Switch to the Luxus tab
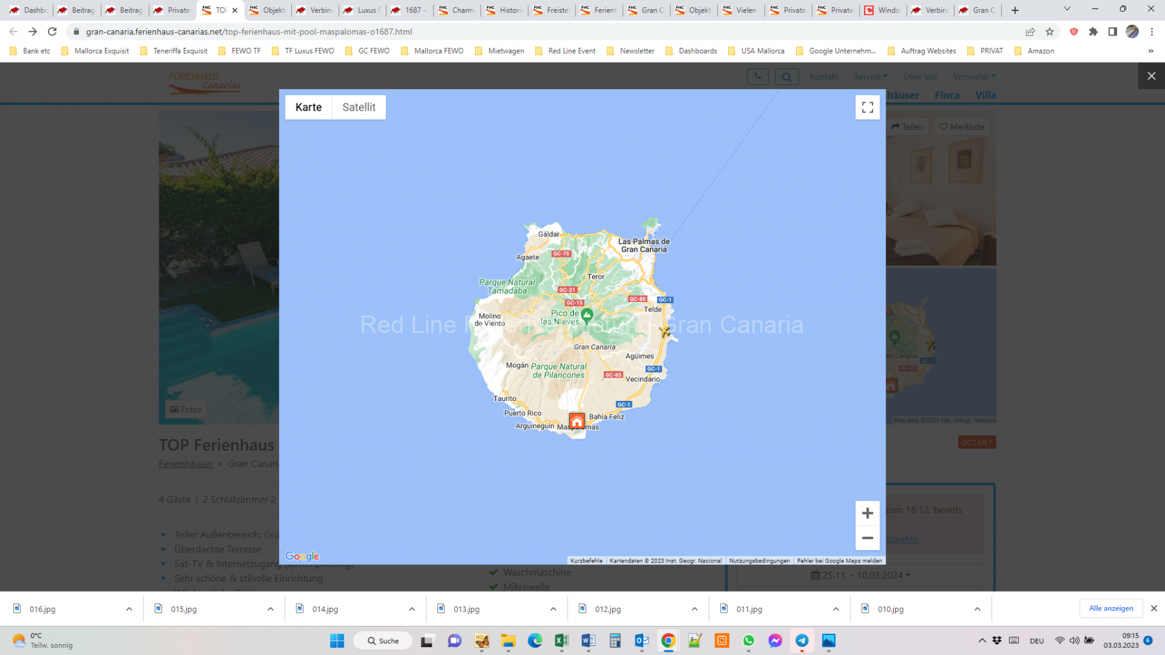This screenshot has width=1165, height=655. 362,10
